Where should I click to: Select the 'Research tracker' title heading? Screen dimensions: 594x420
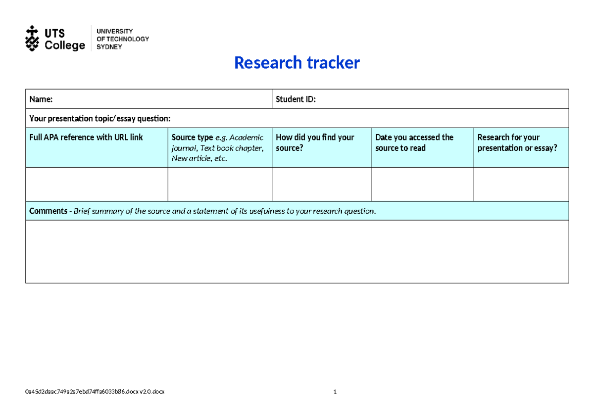(297, 63)
